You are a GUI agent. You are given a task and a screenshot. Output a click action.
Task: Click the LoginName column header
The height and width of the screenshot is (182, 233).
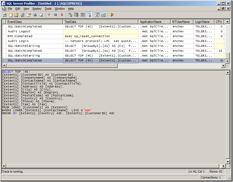(204, 22)
